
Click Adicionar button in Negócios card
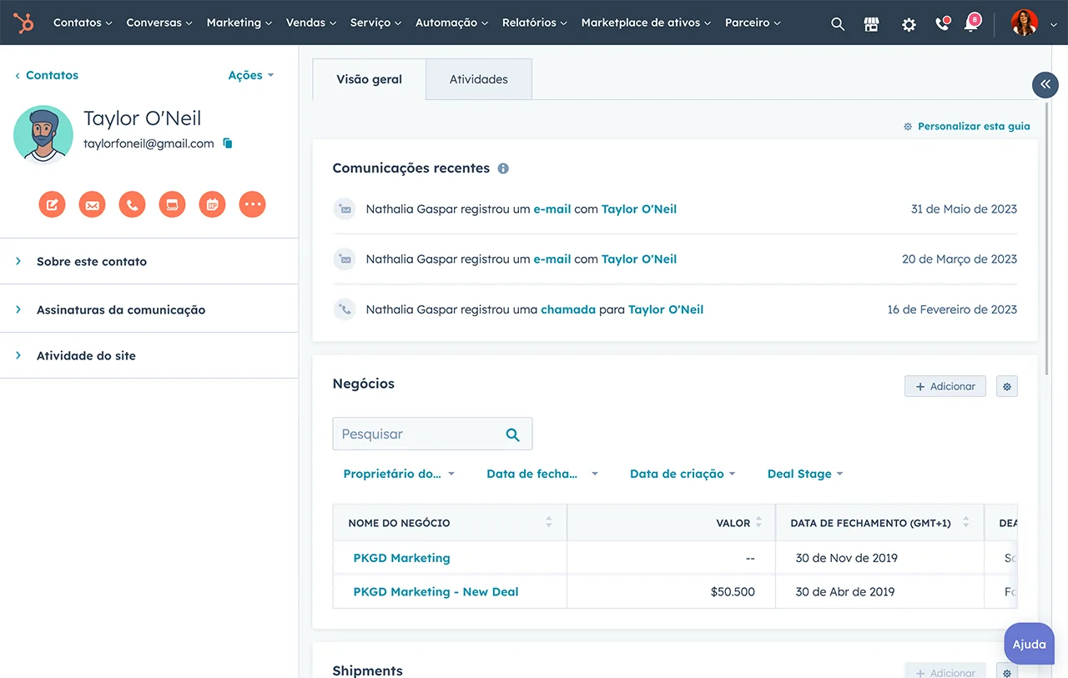click(x=945, y=386)
